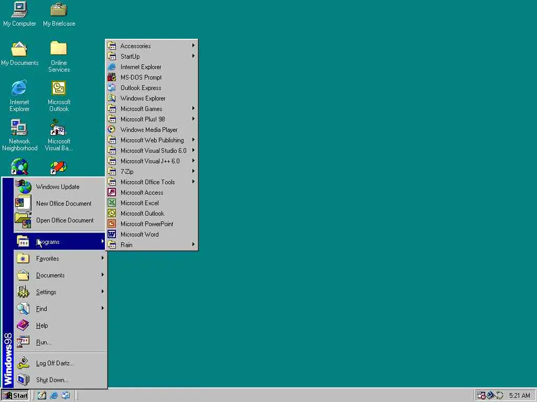Image resolution: width=537 pixels, height=402 pixels.
Task: Click the Windows Media Player icon
Action: pos(112,130)
